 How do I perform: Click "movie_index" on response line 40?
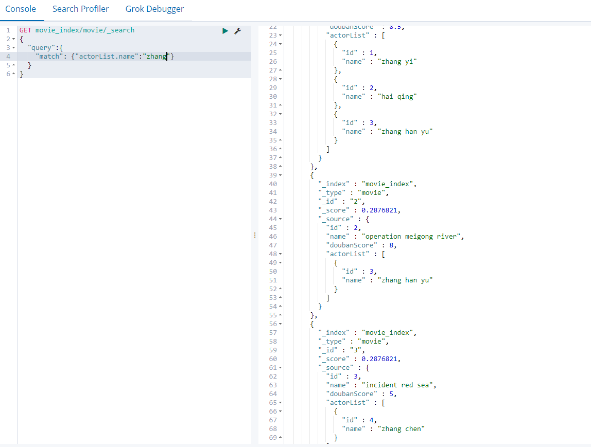coord(387,184)
